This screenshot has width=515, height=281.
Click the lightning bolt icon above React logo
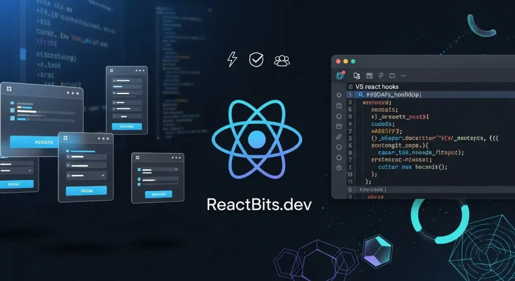[232, 59]
